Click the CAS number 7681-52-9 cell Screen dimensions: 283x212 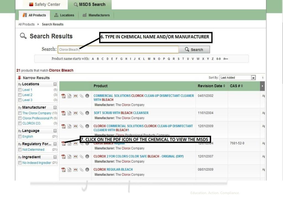[x=237, y=143]
